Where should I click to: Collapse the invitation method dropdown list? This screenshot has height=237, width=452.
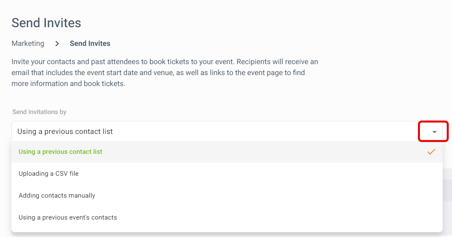[x=434, y=132]
